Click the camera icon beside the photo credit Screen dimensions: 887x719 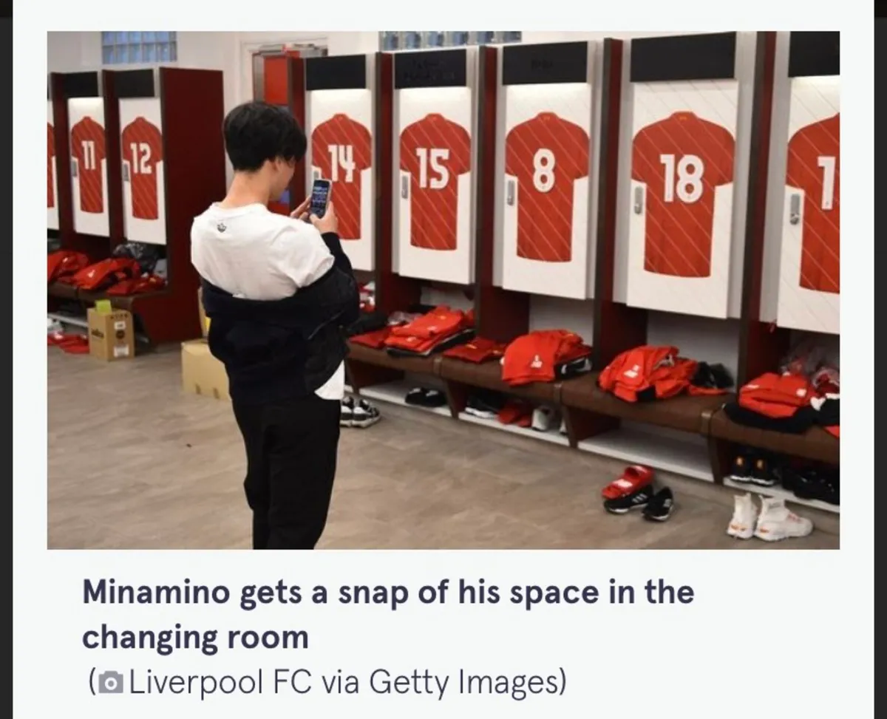pyautogui.click(x=112, y=682)
